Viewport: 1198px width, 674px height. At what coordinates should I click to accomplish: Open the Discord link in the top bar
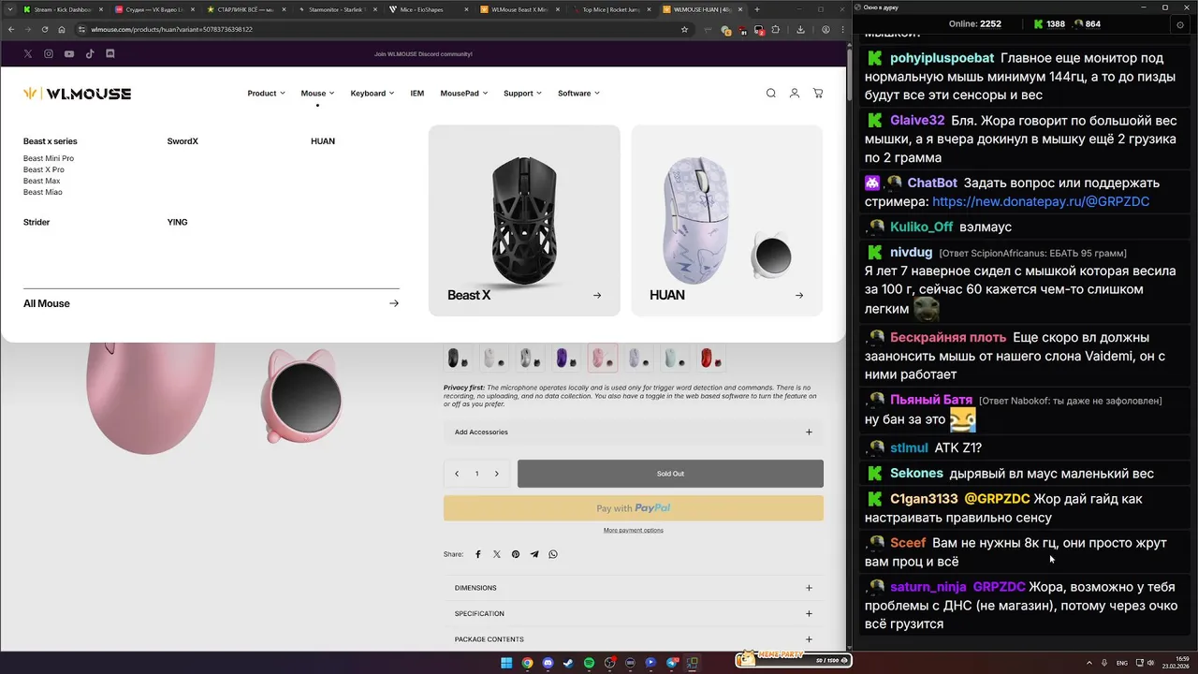[110, 54]
